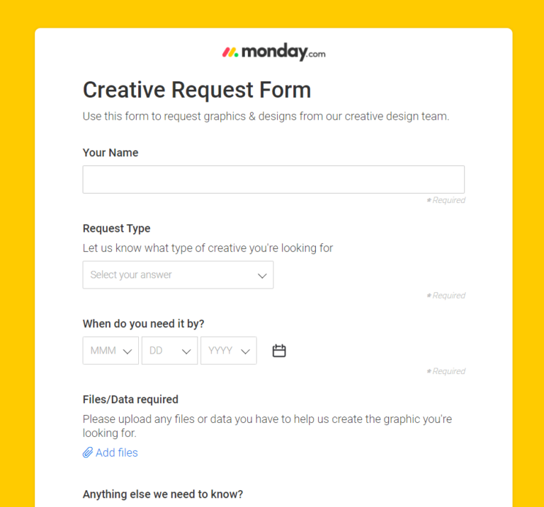
Task: Click the "Creative Request Form" heading
Action: click(197, 90)
